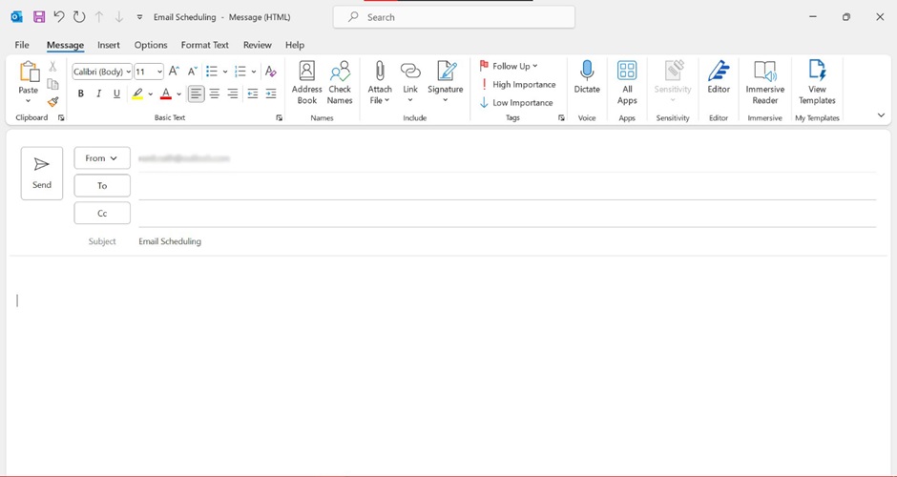Screen dimensions: 897x477
Task: Click the numbered list icon
Action: [240, 72]
